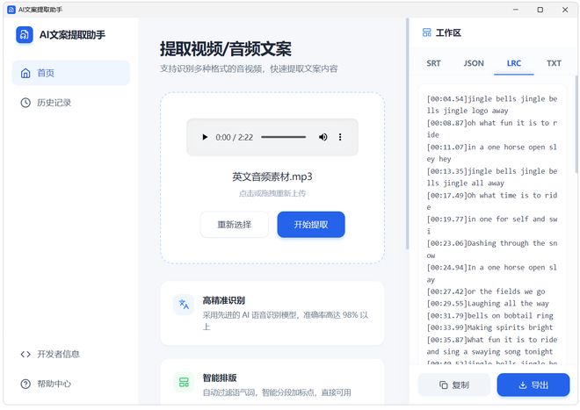Click the file name 英文音频素材.mp3
Viewport: 580px width, 410px height.
coord(272,176)
